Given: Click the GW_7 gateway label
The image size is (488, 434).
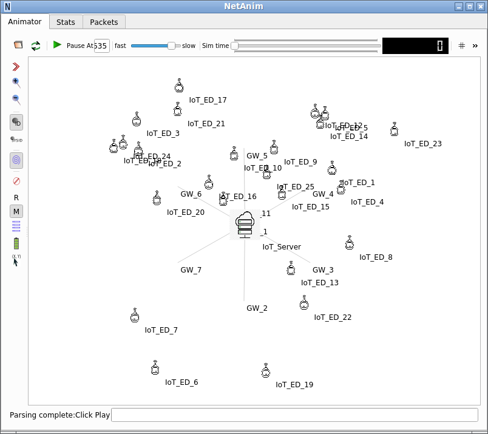Looking at the screenshot, I should 191,270.
